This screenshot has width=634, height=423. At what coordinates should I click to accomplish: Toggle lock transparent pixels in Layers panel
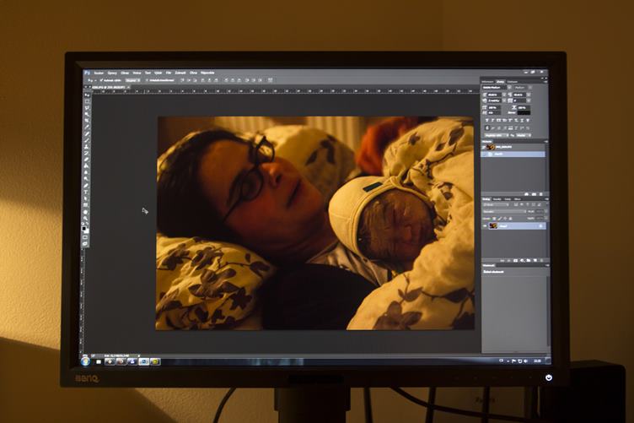click(x=494, y=219)
